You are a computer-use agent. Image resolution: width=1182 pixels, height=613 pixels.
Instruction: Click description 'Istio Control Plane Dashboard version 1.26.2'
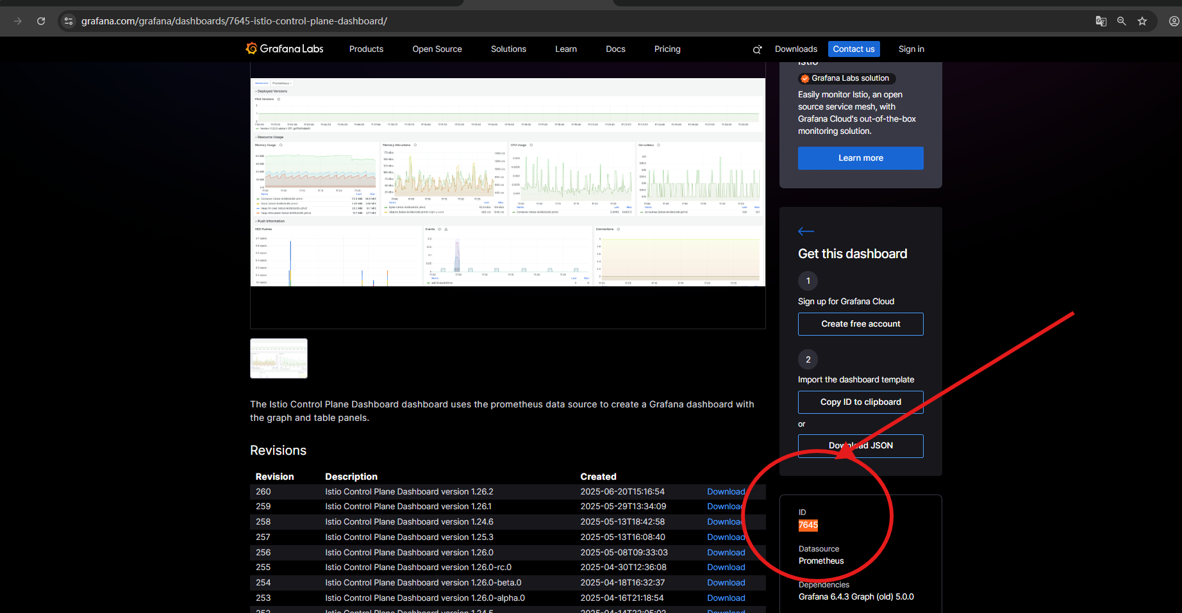(409, 492)
